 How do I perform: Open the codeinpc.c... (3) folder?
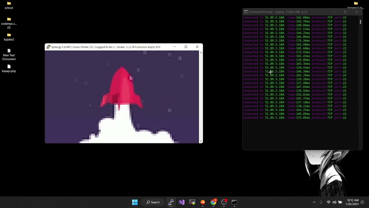[x=9, y=23]
